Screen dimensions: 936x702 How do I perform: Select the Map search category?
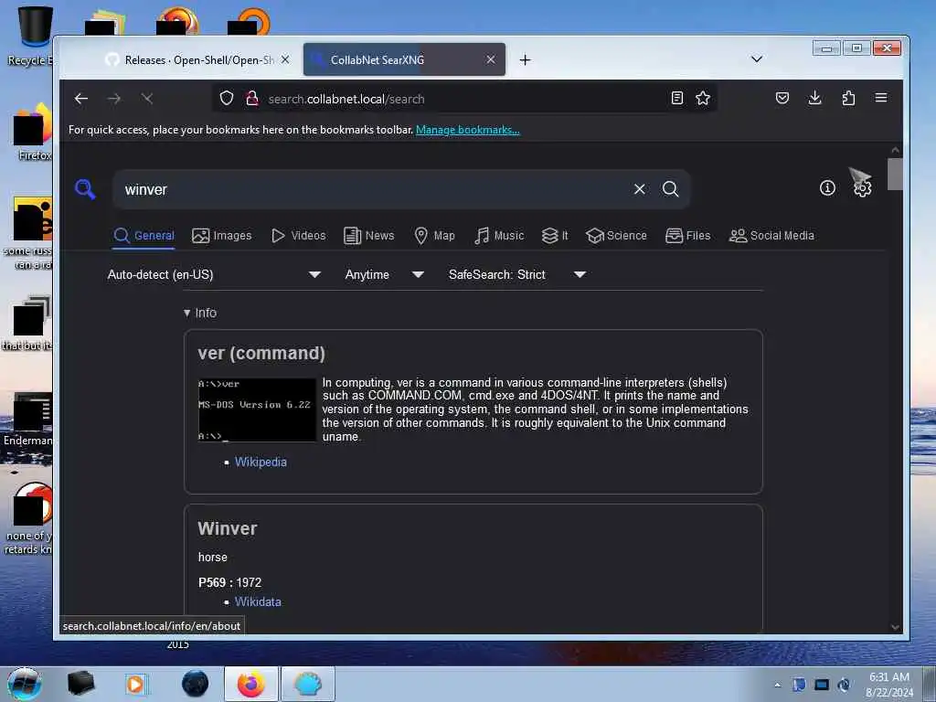434,236
